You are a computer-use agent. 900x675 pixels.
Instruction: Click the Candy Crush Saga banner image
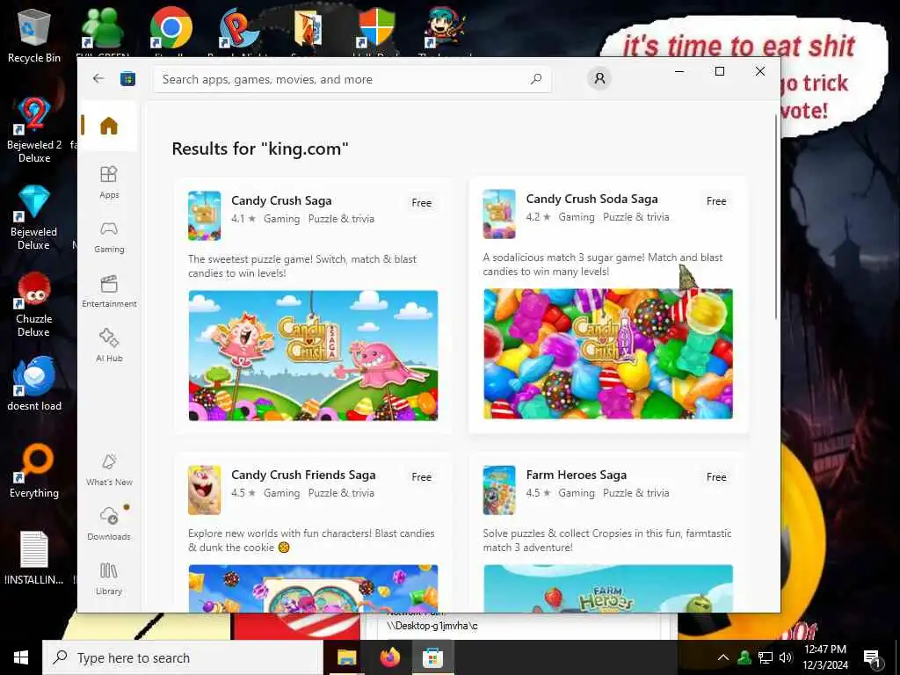click(314, 355)
